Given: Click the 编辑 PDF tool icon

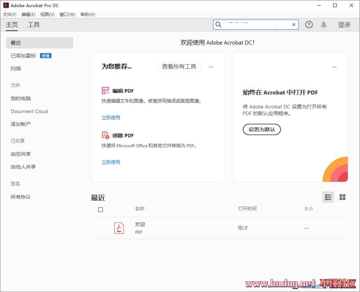Looking at the screenshot, I should click(x=105, y=90).
